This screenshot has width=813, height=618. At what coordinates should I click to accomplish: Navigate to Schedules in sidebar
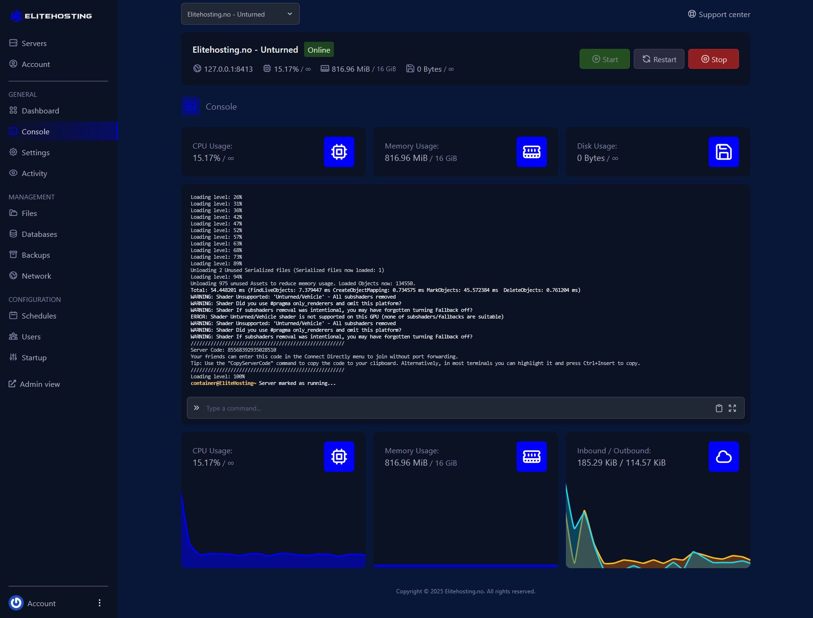[x=39, y=316]
